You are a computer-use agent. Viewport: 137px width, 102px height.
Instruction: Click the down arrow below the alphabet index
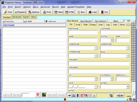coord(133,92)
